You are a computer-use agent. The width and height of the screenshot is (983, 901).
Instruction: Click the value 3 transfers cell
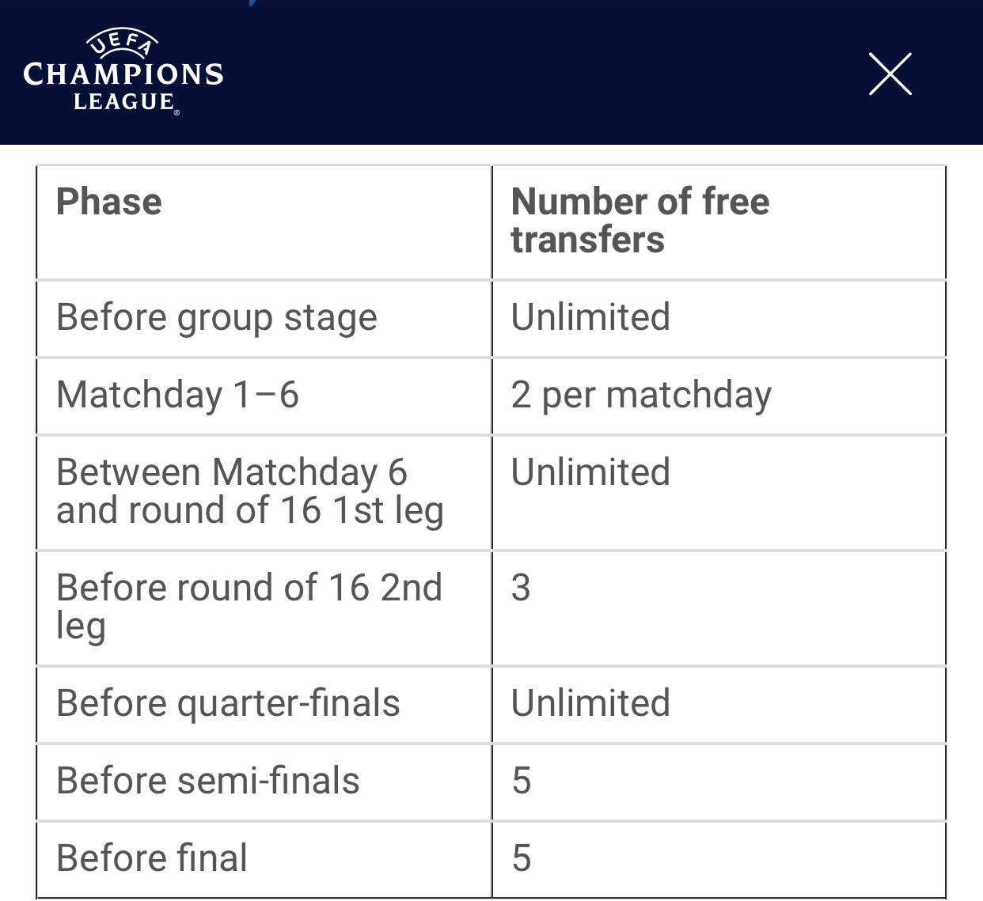[x=719, y=608]
